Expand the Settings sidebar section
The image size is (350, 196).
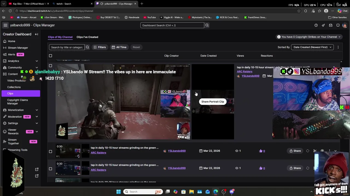[x=37, y=123]
